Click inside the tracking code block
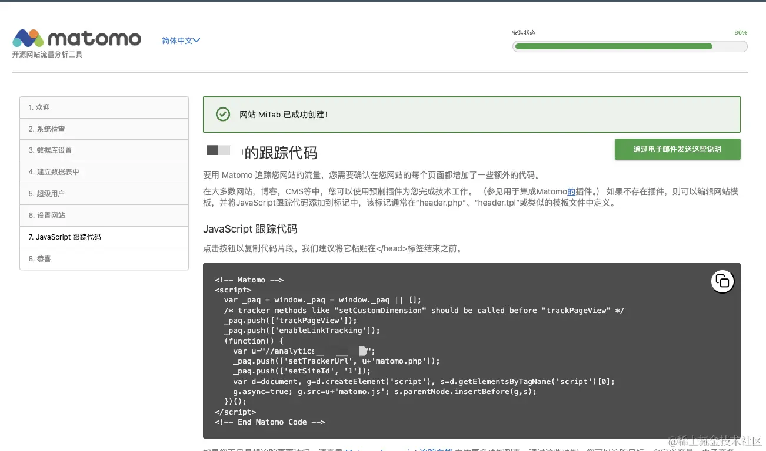 tap(471, 351)
